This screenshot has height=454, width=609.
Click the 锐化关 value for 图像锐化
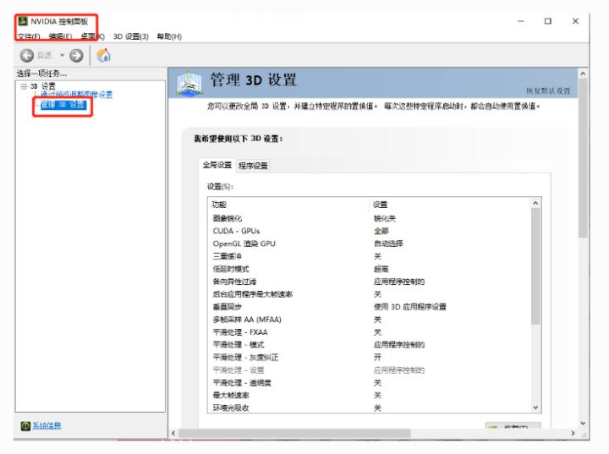point(385,218)
